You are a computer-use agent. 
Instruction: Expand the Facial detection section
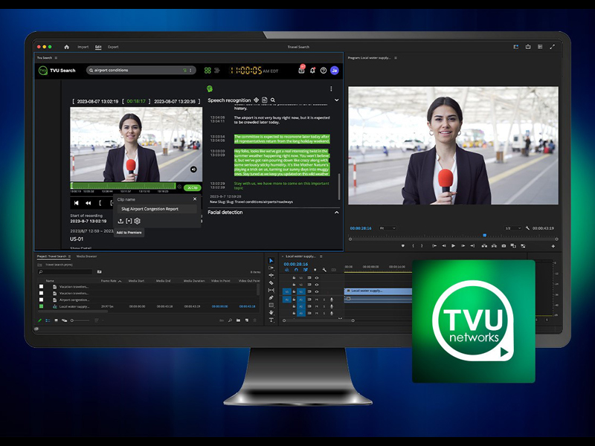pyautogui.click(x=337, y=212)
